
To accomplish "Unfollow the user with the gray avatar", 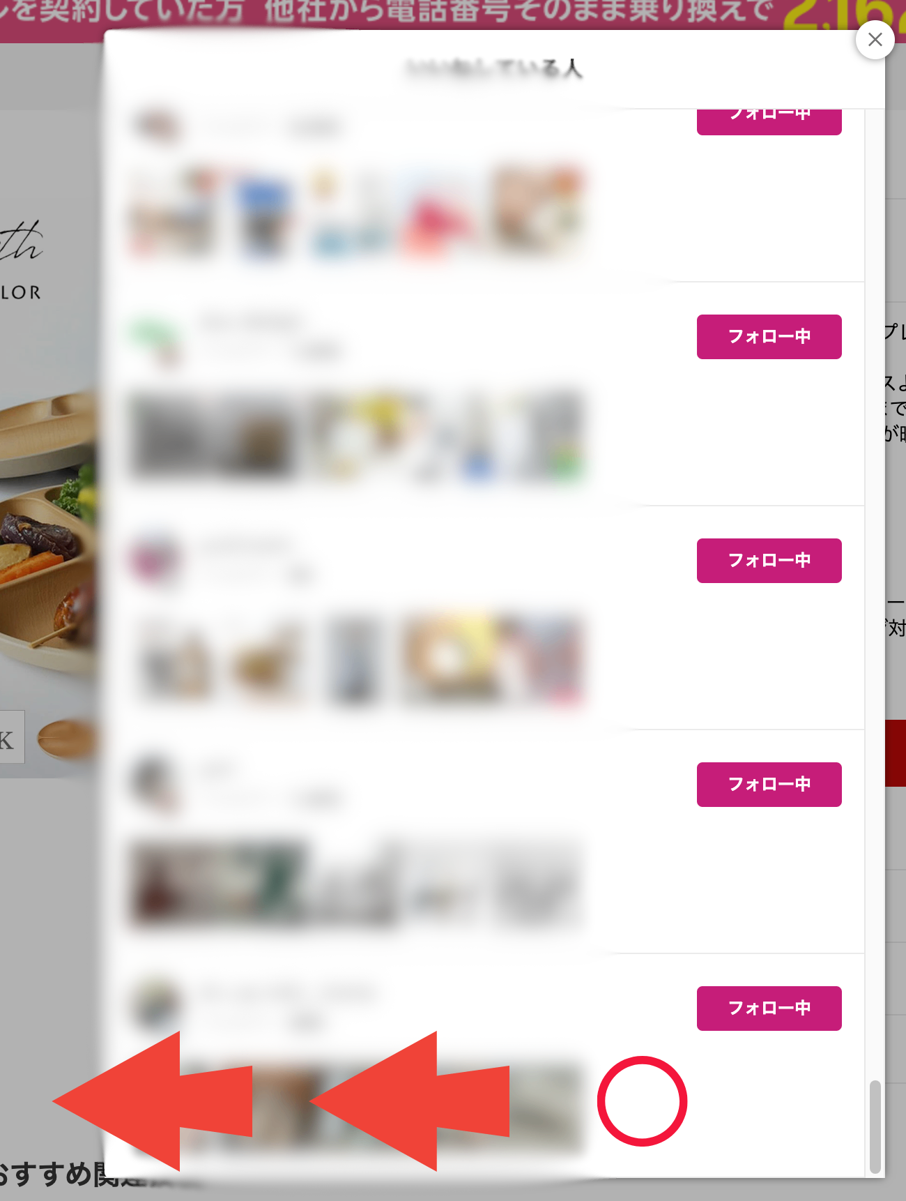I will pyautogui.click(x=769, y=785).
